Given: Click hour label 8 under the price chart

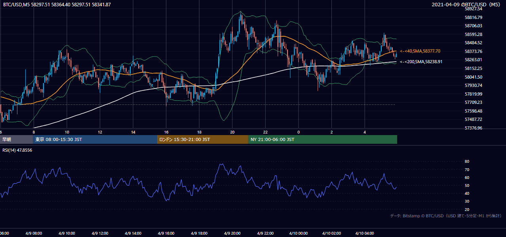Looking at the screenshot, I should (34, 132).
